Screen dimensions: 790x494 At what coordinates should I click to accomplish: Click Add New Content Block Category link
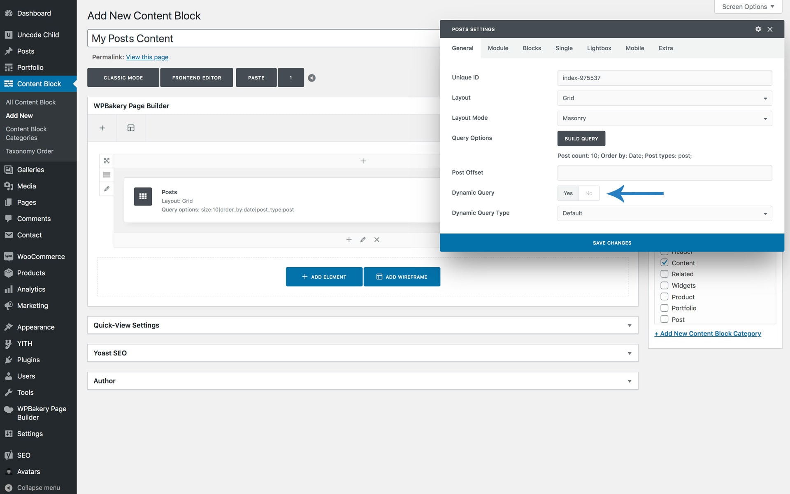click(x=708, y=333)
